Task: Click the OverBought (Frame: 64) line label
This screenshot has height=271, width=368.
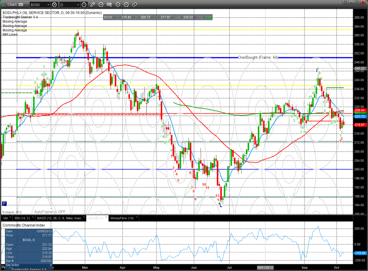Action: click(x=258, y=57)
